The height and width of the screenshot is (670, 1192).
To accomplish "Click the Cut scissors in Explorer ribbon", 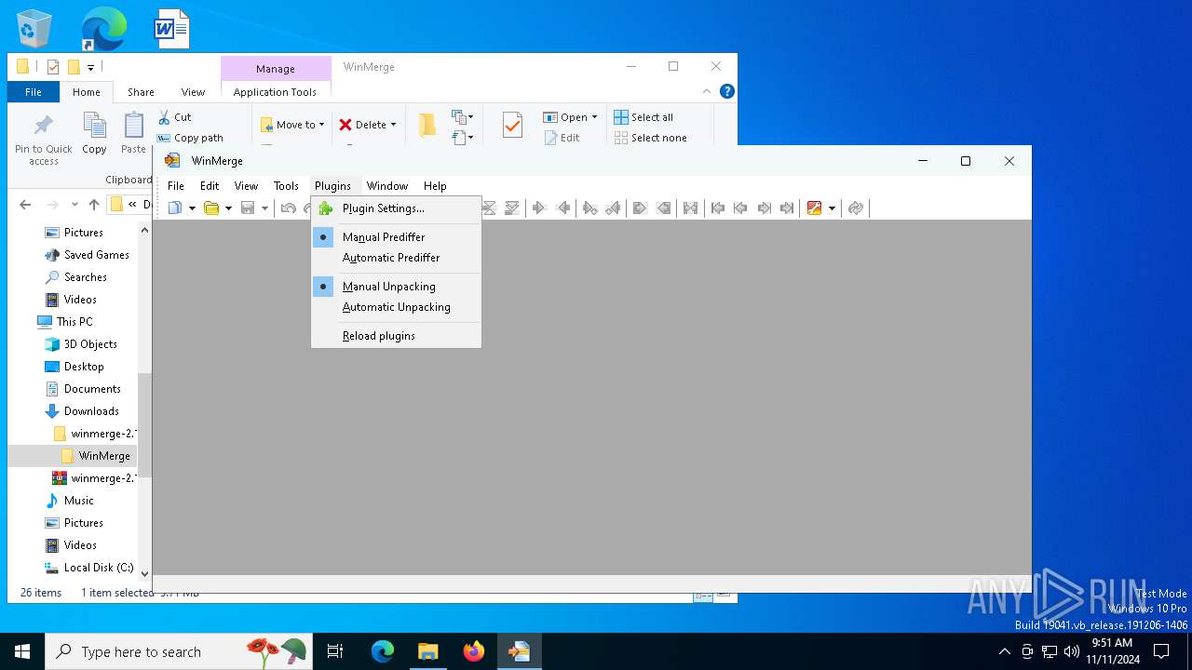I will [x=164, y=117].
